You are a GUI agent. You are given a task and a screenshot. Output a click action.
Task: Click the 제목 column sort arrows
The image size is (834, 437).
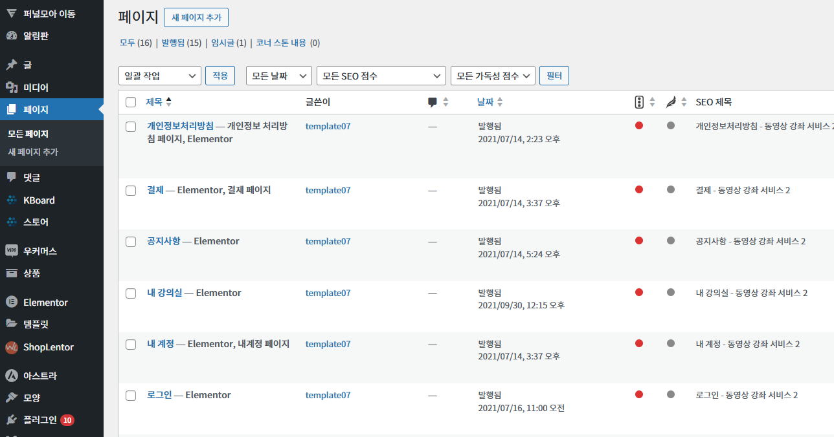[x=169, y=102]
